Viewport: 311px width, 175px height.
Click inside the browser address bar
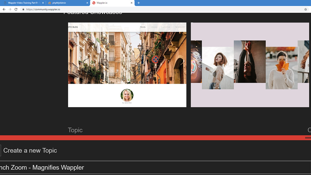click(x=91, y=9)
